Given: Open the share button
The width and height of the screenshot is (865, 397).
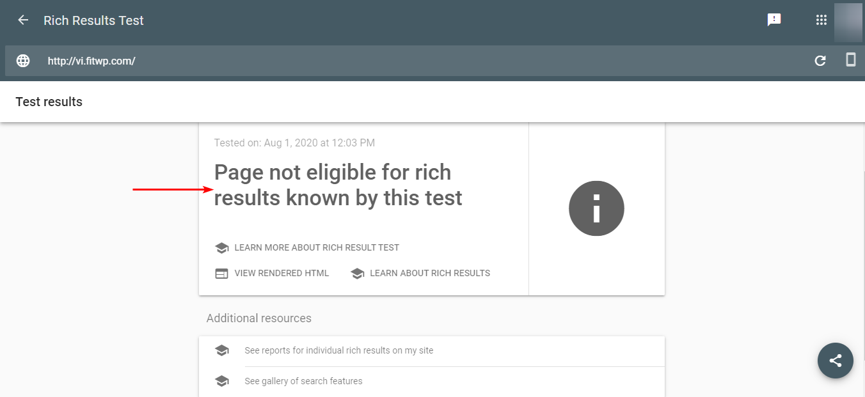Looking at the screenshot, I should click(835, 361).
